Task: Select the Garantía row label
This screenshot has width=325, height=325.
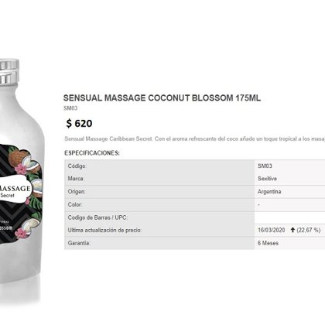Action: [79, 243]
